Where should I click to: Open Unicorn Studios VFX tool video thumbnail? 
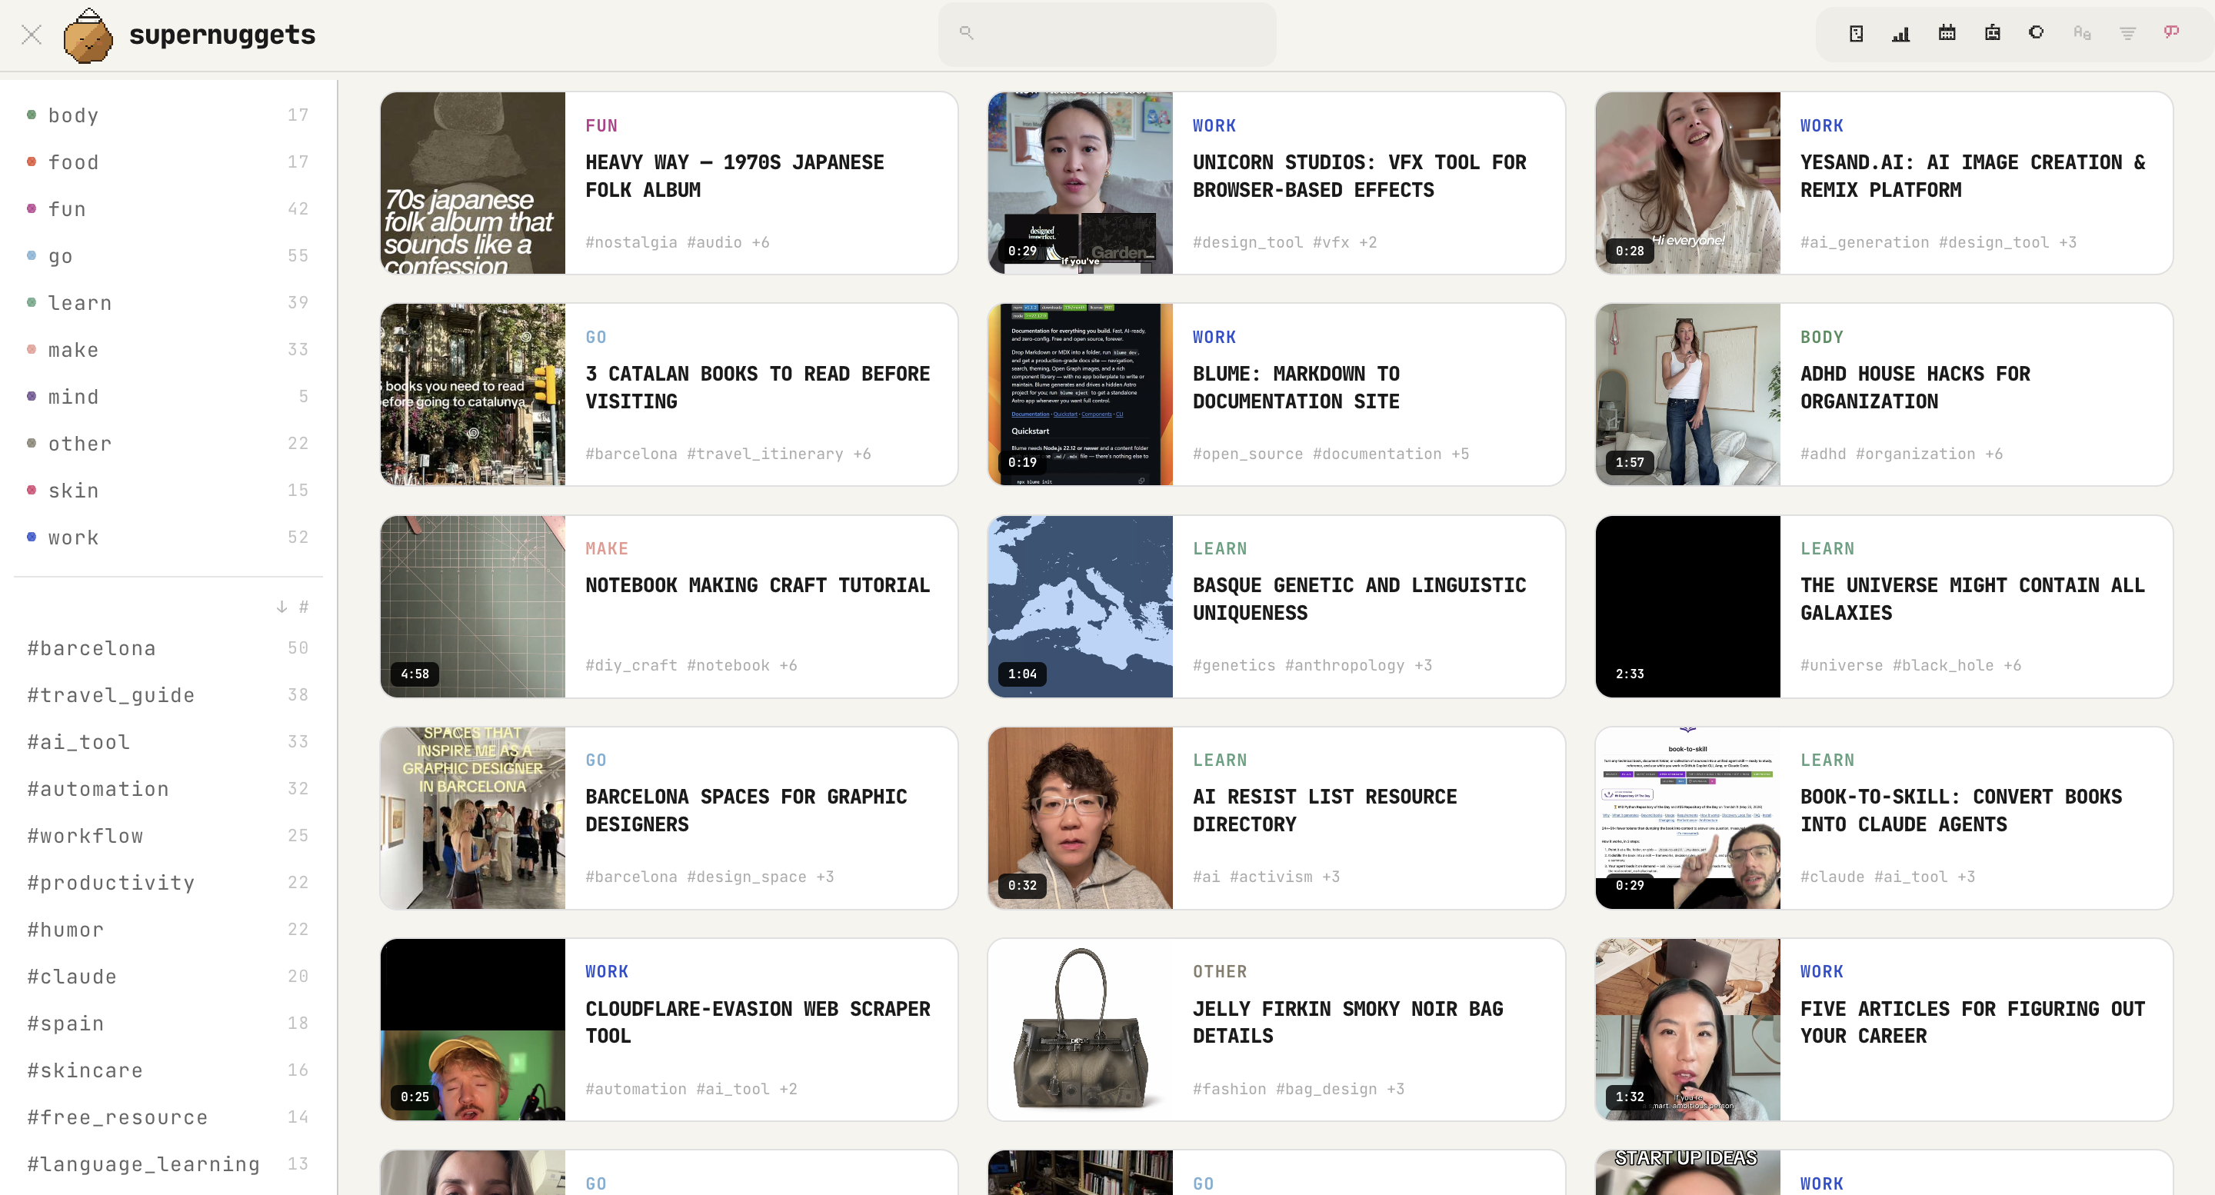pyautogui.click(x=1080, y=183)
